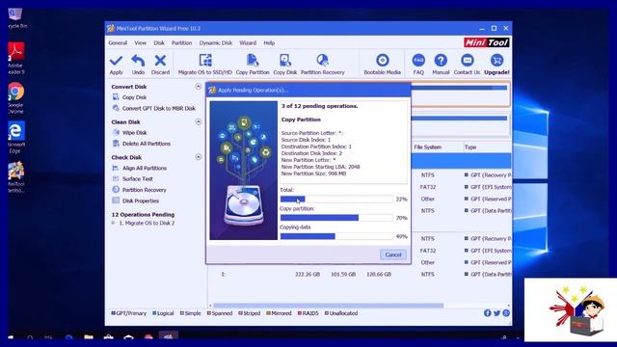Cancel the pending operations dialog
This screenshot has width=617, height=347.
[x=392, y=254]
